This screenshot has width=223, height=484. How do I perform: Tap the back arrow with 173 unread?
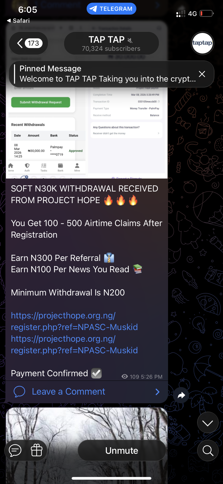(x=29, y=43)
